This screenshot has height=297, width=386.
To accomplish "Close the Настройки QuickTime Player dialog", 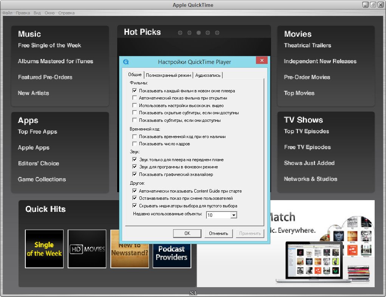I will point(262,60).
